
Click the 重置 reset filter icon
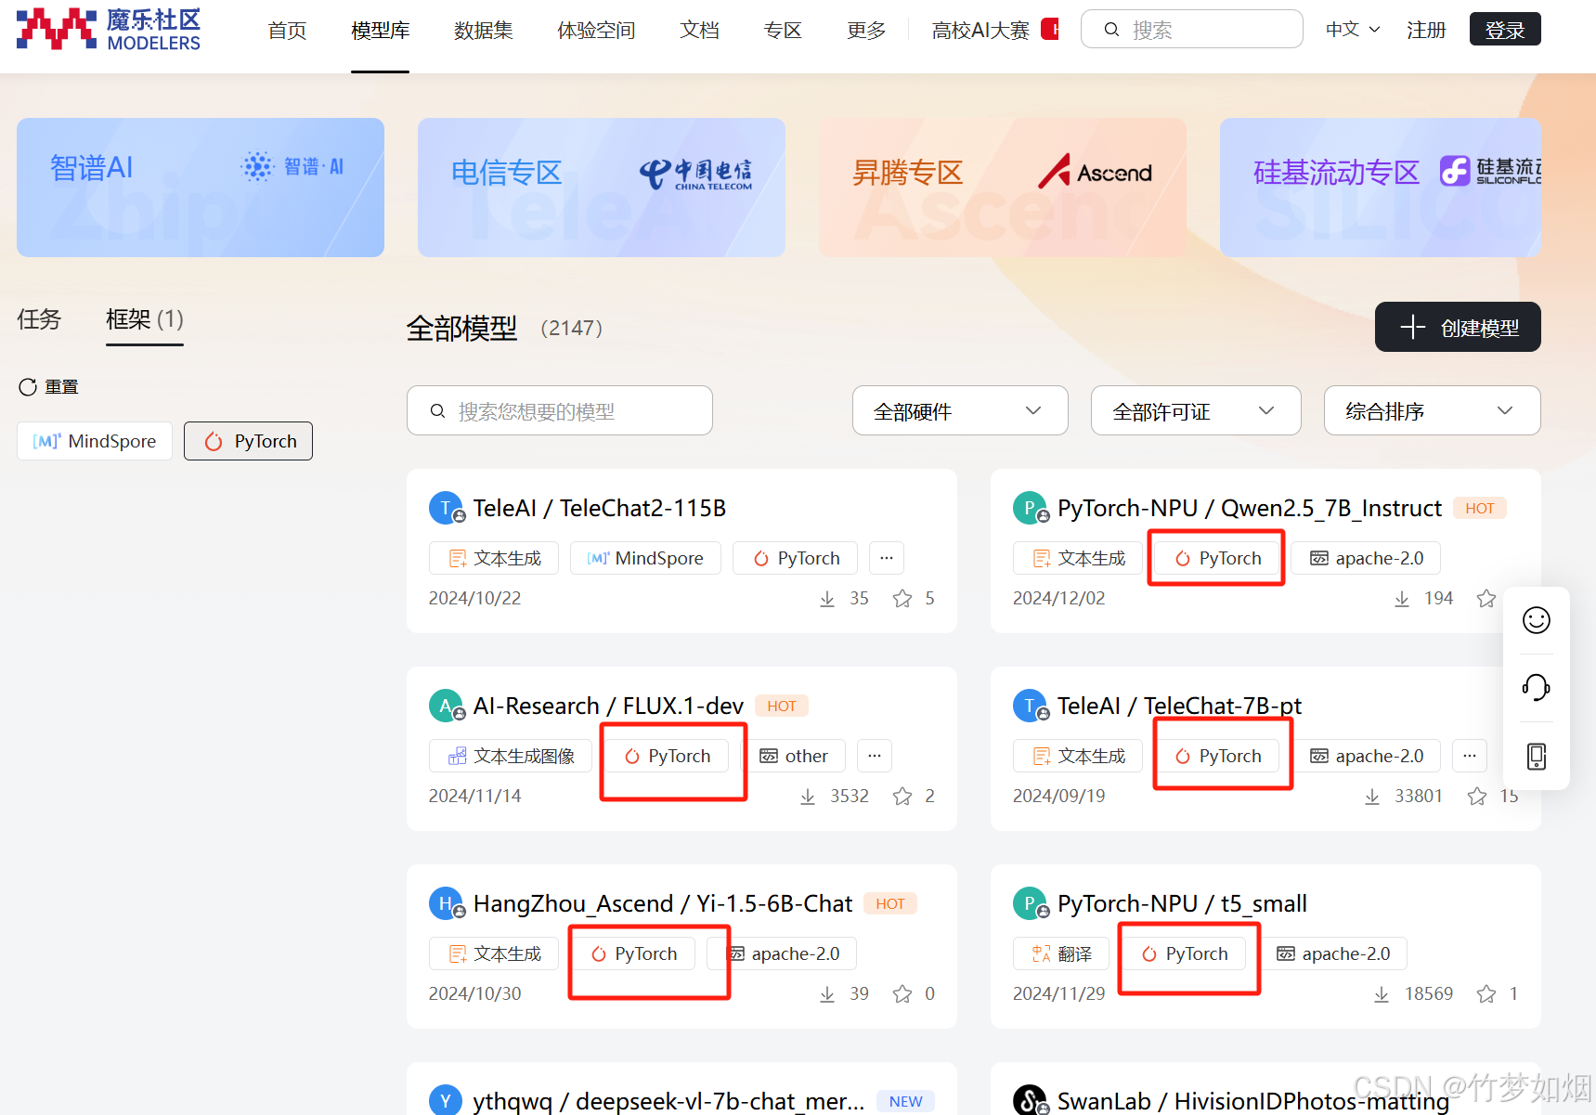coord(28,386)
